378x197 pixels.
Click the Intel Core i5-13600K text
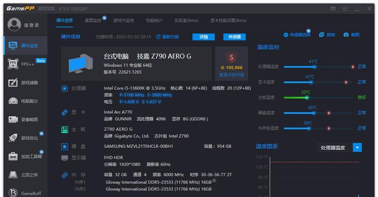pyautogui.click(x=135, y=88)
